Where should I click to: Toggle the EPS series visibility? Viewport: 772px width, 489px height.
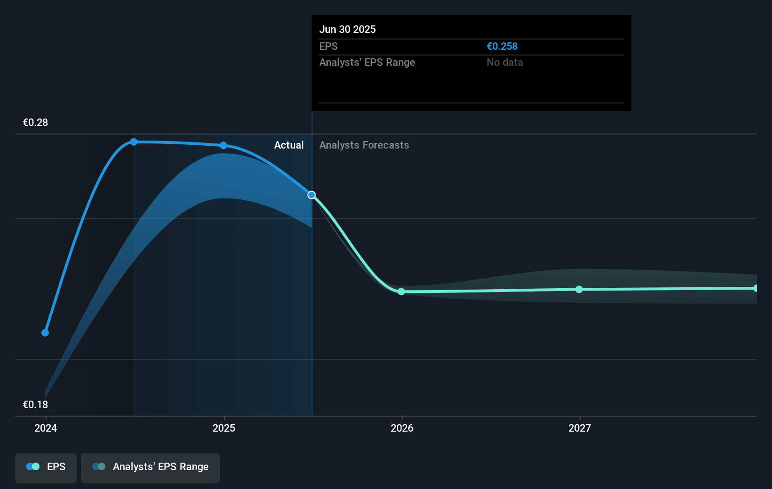point(46,468)
